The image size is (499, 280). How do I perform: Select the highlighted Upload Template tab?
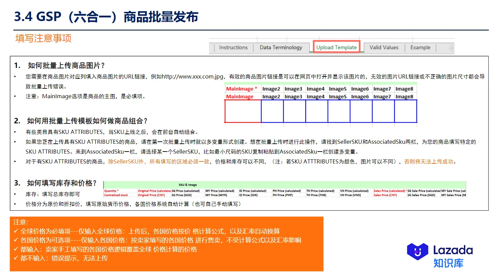336,47
